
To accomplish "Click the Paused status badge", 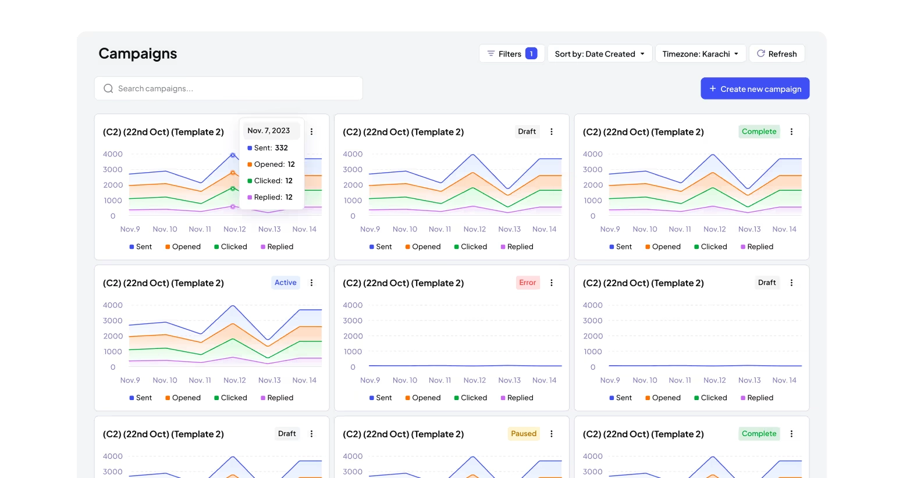I will tap(524, 434).
